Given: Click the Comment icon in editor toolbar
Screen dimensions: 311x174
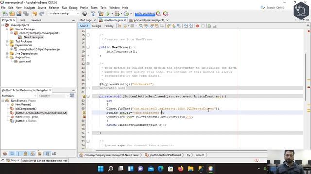Looking at the screenshot, I should coord(209,26).
